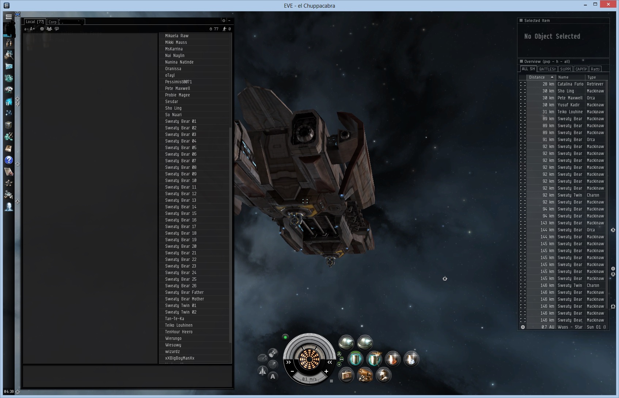Activate the second mining drone module
The height and width of the screenshot is (398, 619).
365,342
